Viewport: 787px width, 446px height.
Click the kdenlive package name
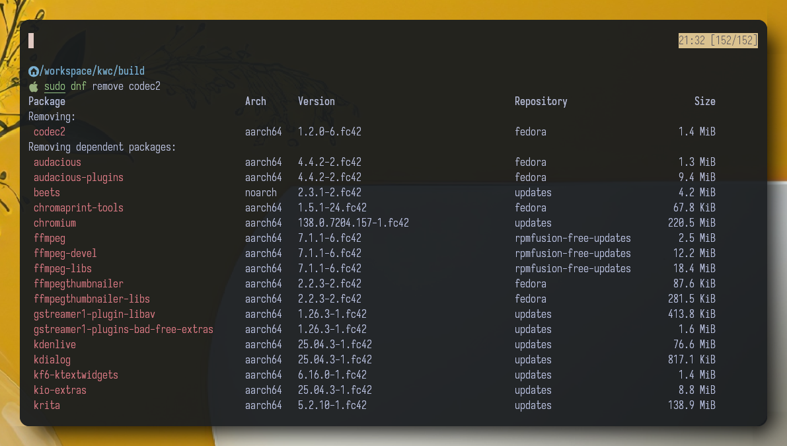(x=55, y=344)
